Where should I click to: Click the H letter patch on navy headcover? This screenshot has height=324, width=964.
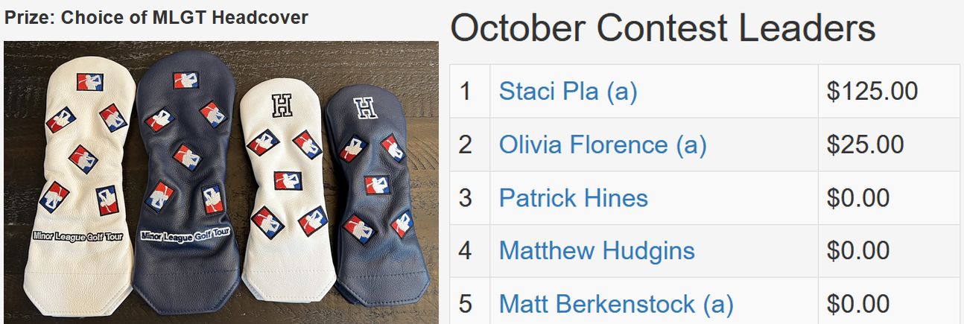pyautogui.click(x=366, y=108)
